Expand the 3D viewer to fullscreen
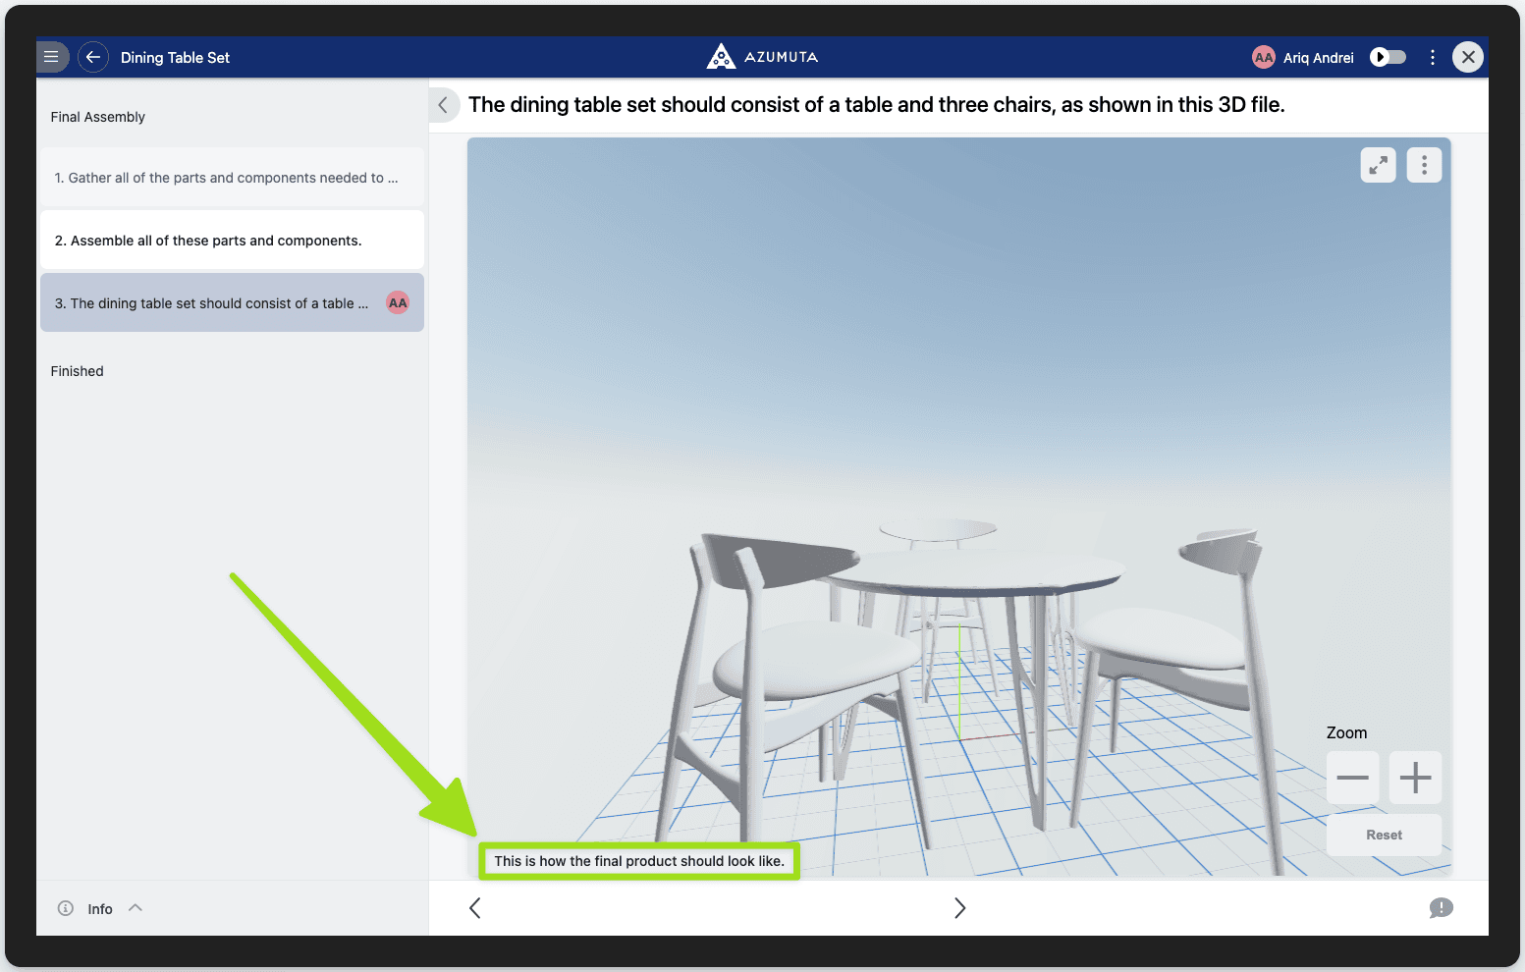Screen dimensions: 1525x972 click(x=1378, y=165)
